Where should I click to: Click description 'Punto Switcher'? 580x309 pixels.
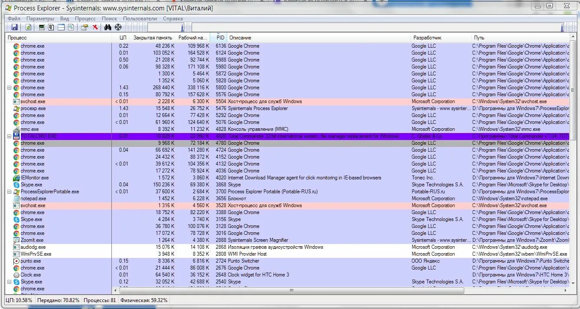pos(244,261)
